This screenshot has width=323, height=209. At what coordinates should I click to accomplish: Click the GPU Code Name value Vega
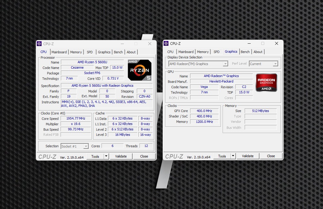[204, 87]
